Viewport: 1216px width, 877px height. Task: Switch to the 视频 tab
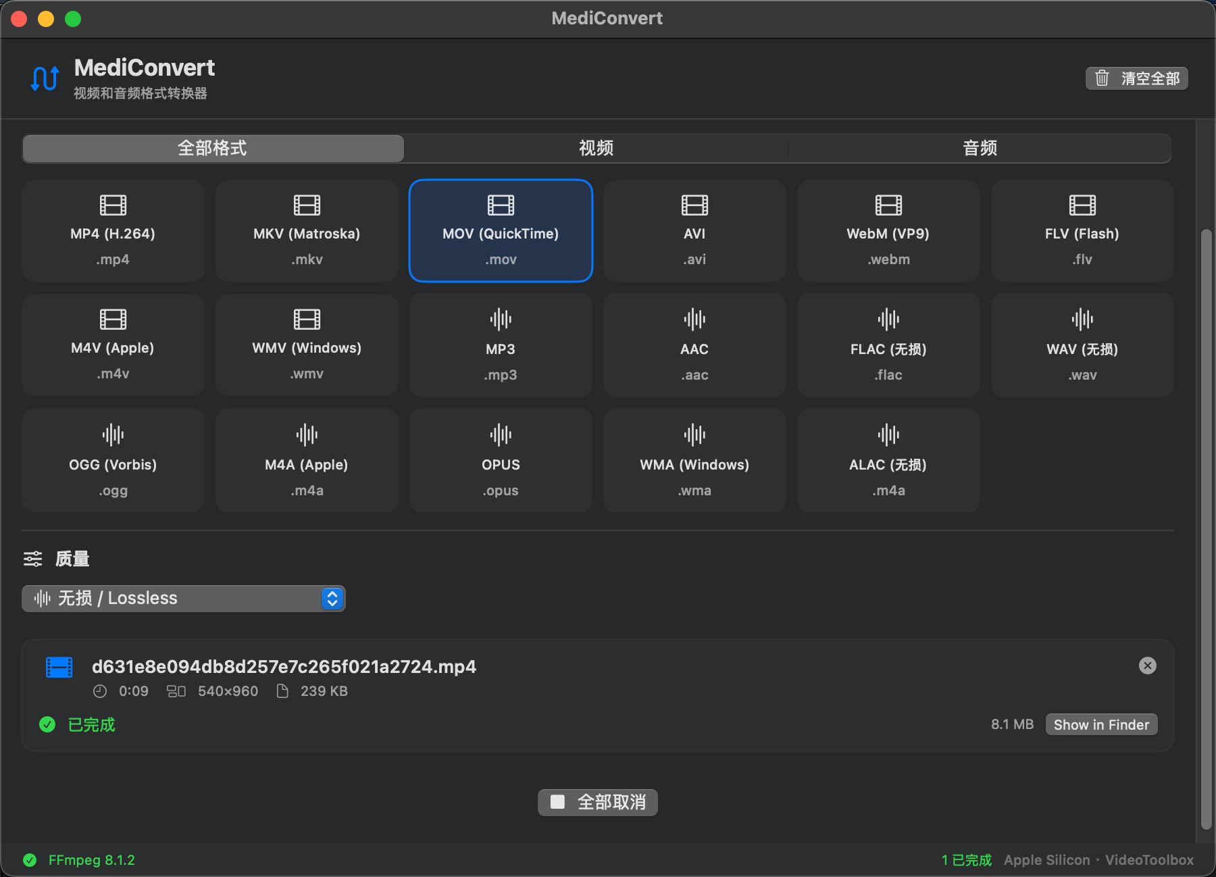point(596,149)
